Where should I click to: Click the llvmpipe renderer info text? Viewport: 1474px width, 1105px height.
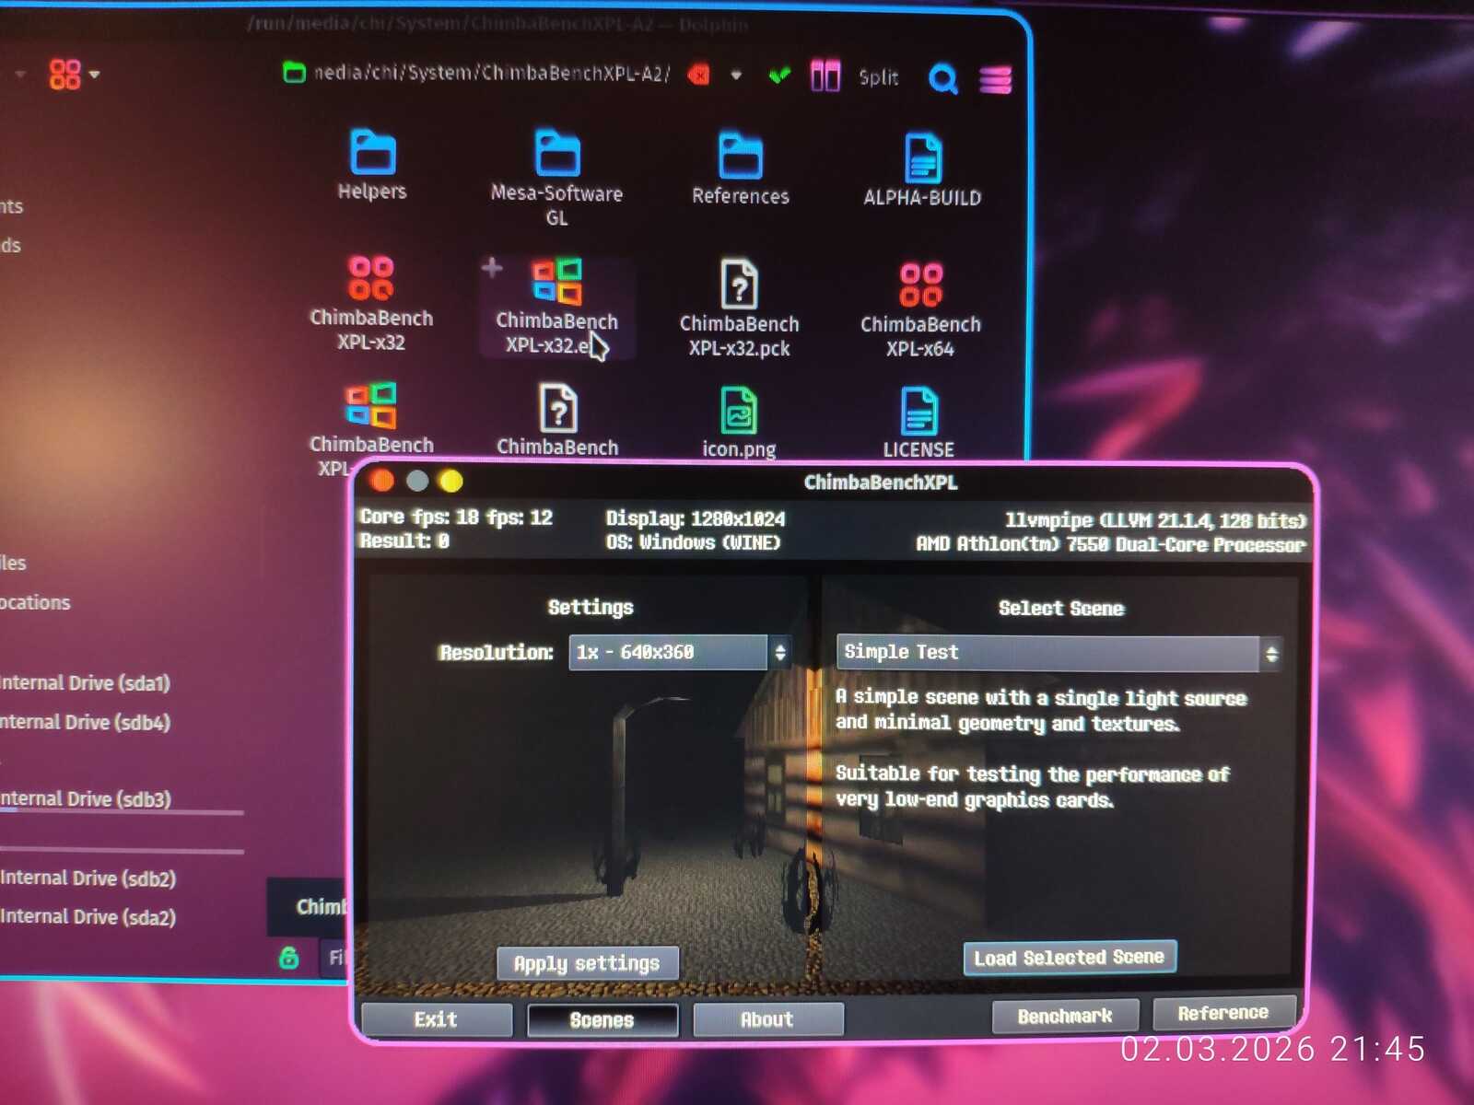[x=1155, y=520]
